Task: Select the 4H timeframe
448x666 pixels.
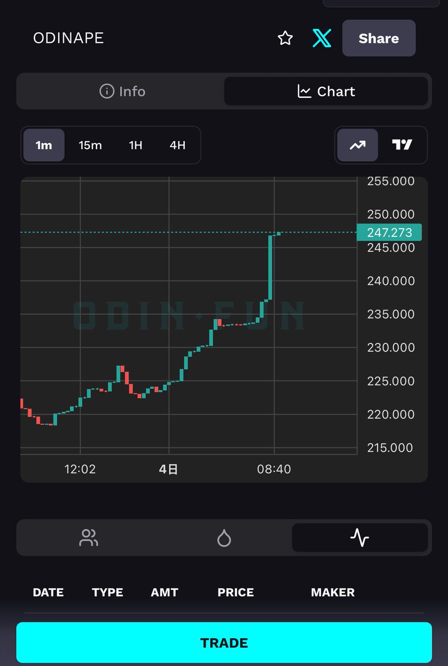Action: (x=177, y=145)
